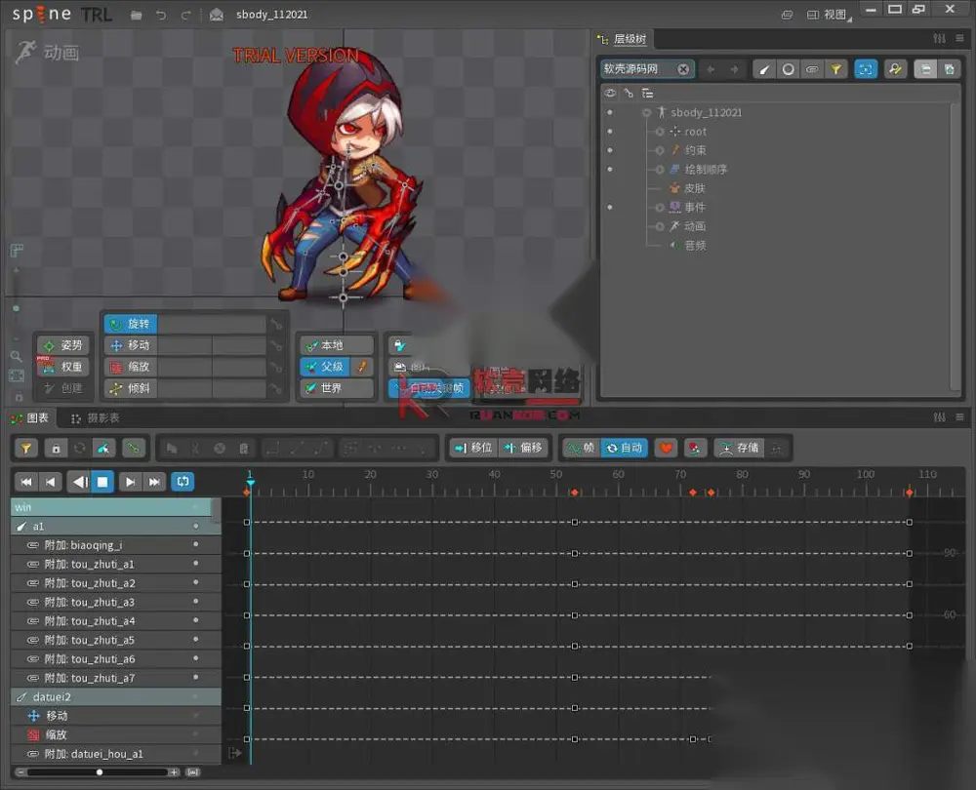
Task: Click the yellow filter icon in tree panel
Action: pyautogui.click(x=836, y=69)
